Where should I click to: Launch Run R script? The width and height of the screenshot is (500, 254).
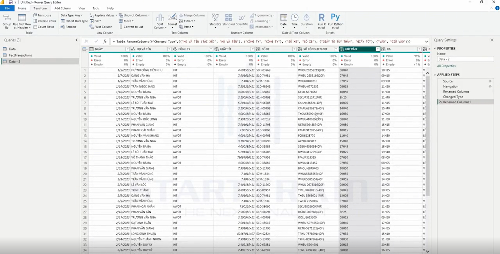click(x=321, y=22)
